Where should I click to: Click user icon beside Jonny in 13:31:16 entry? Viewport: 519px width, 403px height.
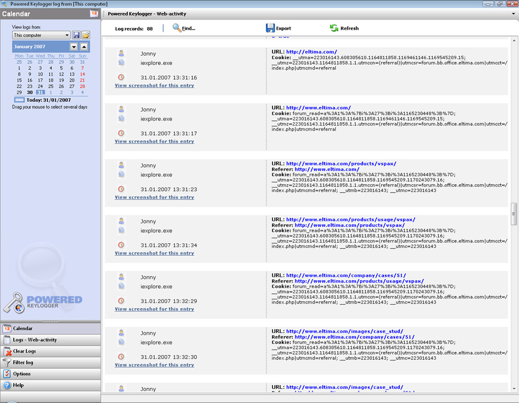tap(121, 53)
